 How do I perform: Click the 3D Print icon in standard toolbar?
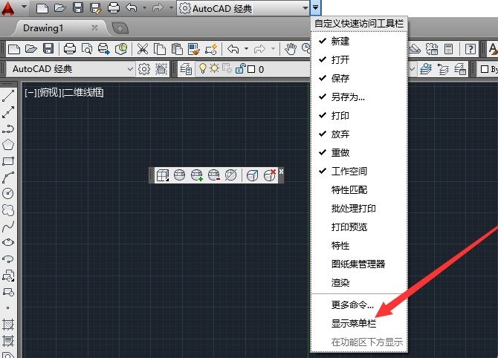pos(121,49)
